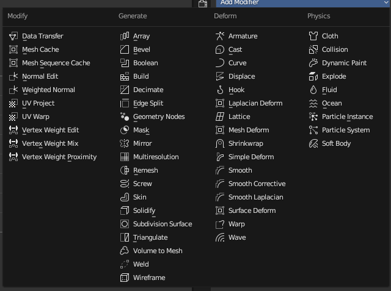This screenshot has height=291, width=391.
Task: Click the Array modifier icon
Action: tap(125, 36)
